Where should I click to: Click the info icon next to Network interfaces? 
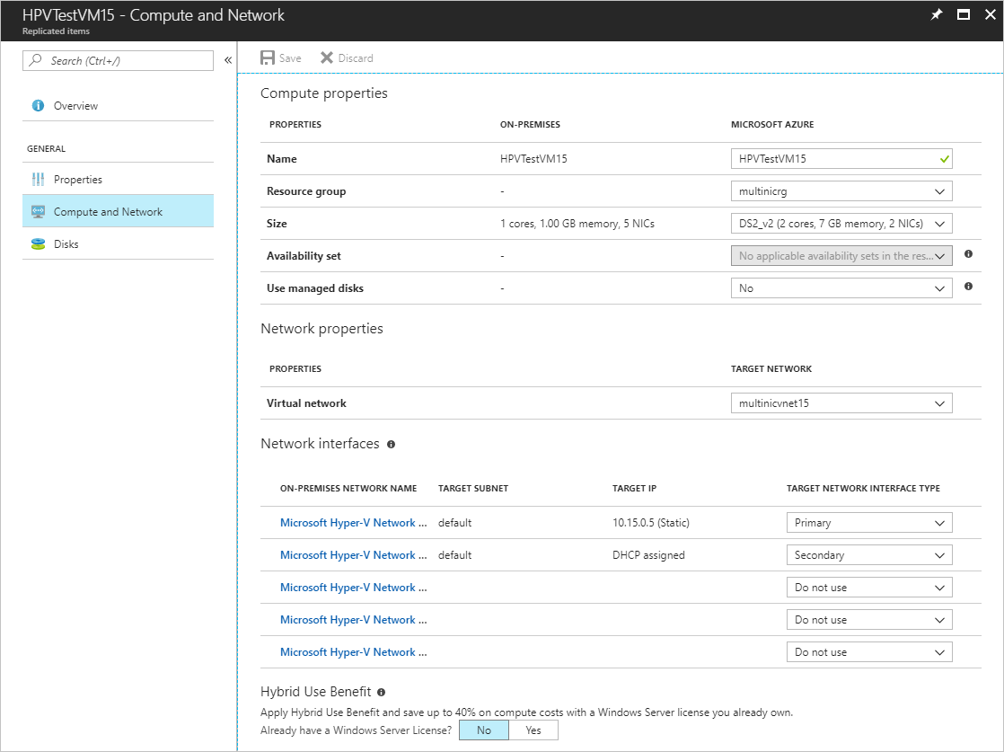[391, 444]
